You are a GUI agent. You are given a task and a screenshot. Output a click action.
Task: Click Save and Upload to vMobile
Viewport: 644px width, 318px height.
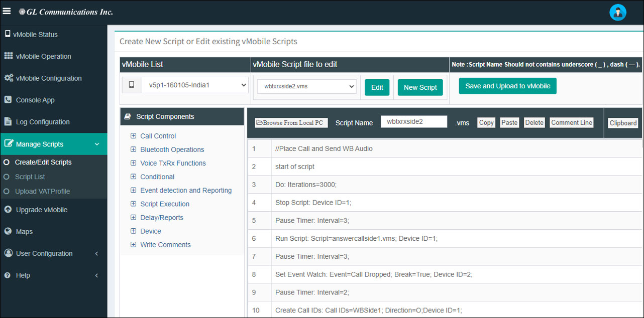point(508,86)
